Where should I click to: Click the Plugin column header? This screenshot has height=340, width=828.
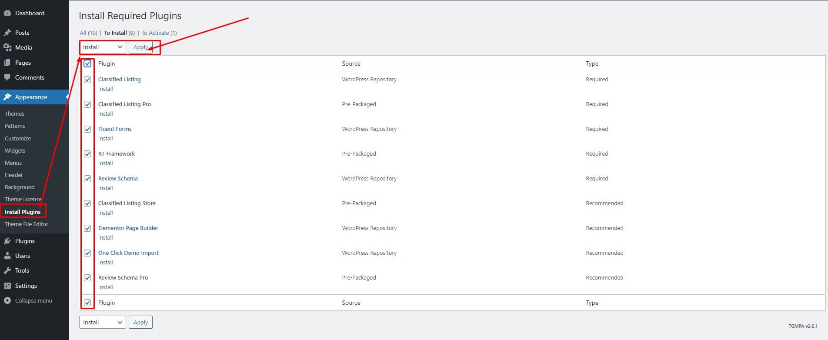click(x=107, y=63)
